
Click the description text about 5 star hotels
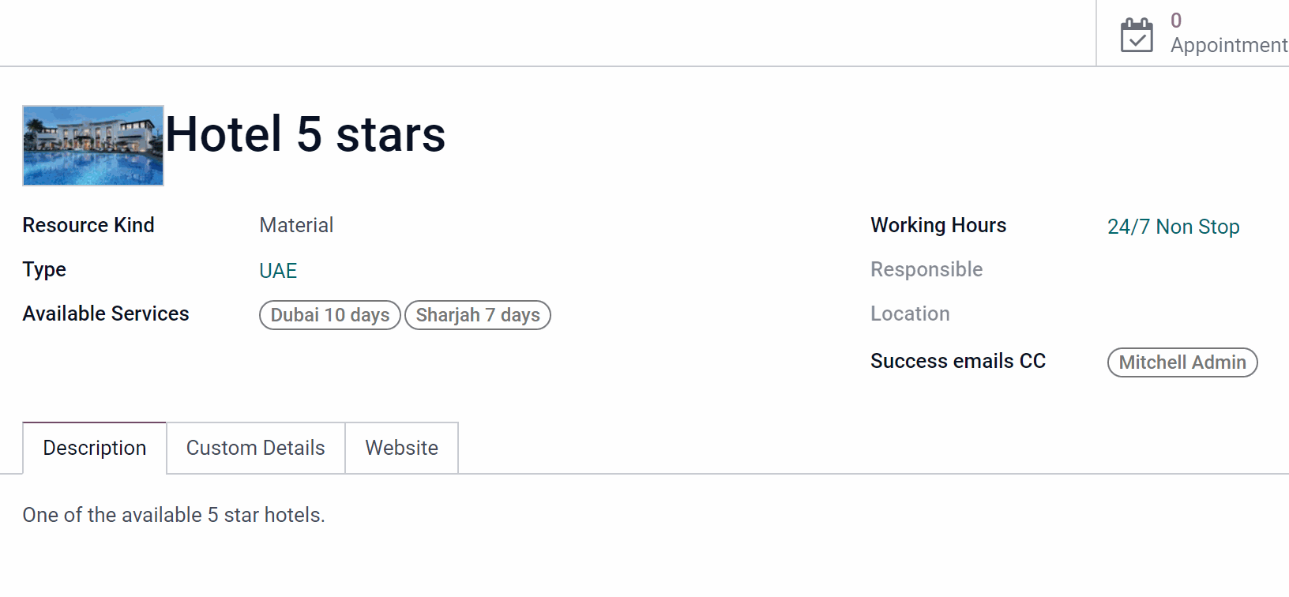pyautogui.click(x=174, y=515)
